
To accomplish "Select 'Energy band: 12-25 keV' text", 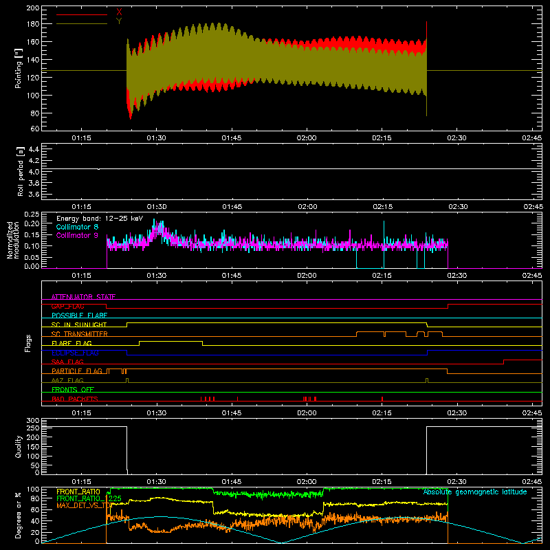I will coord(100,219).
